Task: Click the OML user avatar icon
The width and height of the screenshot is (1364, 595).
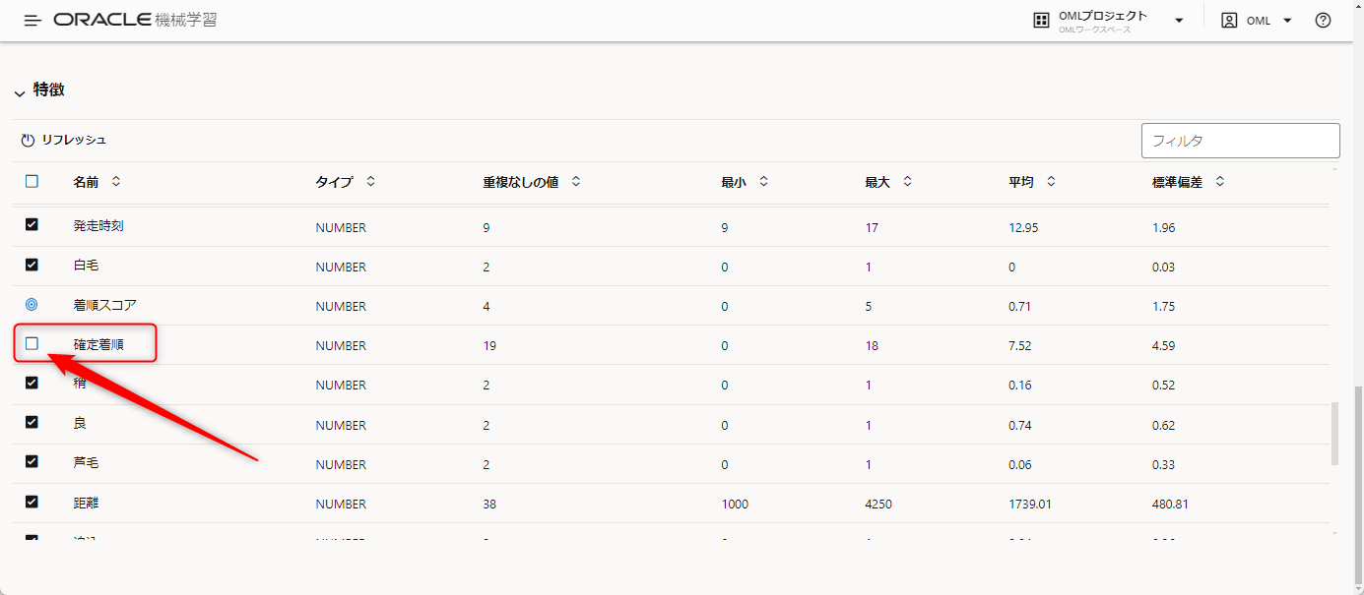Action: [1229, 21]
